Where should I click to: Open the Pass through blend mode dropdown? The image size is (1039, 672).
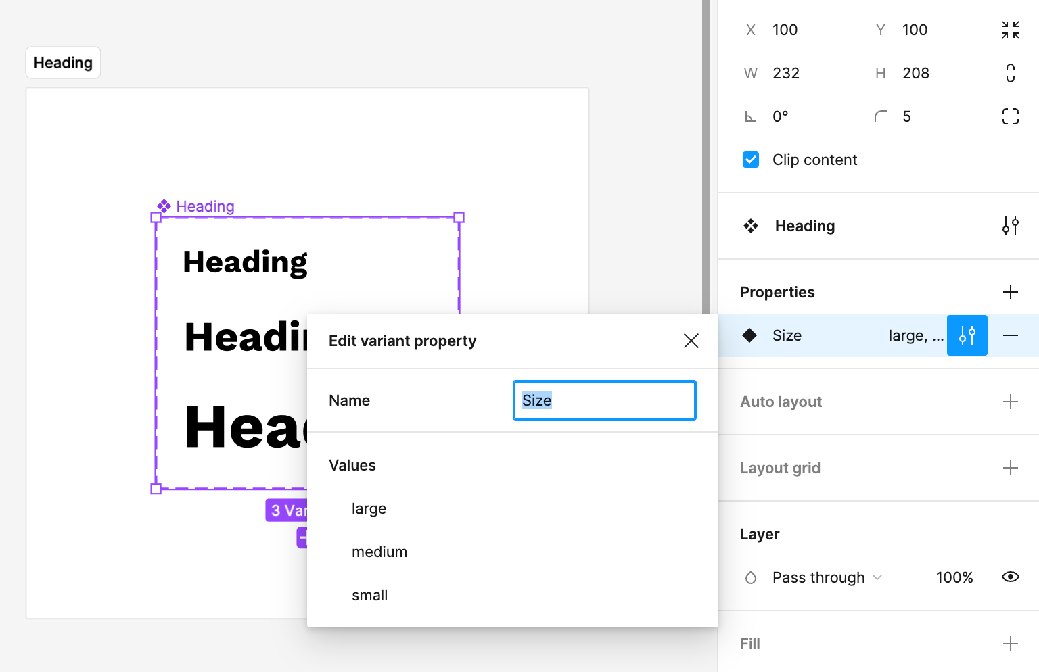(826, 577)
